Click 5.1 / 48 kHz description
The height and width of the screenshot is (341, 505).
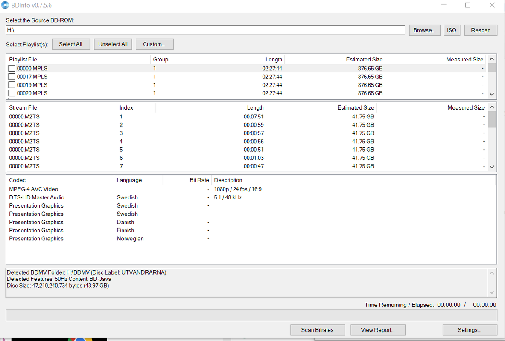click(228, 197)
